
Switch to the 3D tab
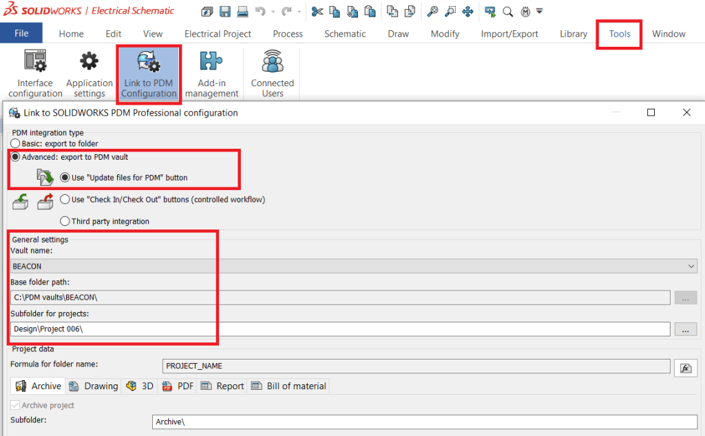coord(140,386)
